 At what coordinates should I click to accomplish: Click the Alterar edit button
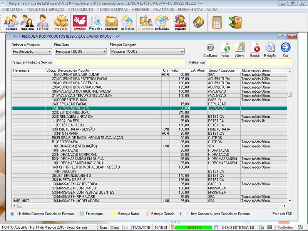(240, 49)
